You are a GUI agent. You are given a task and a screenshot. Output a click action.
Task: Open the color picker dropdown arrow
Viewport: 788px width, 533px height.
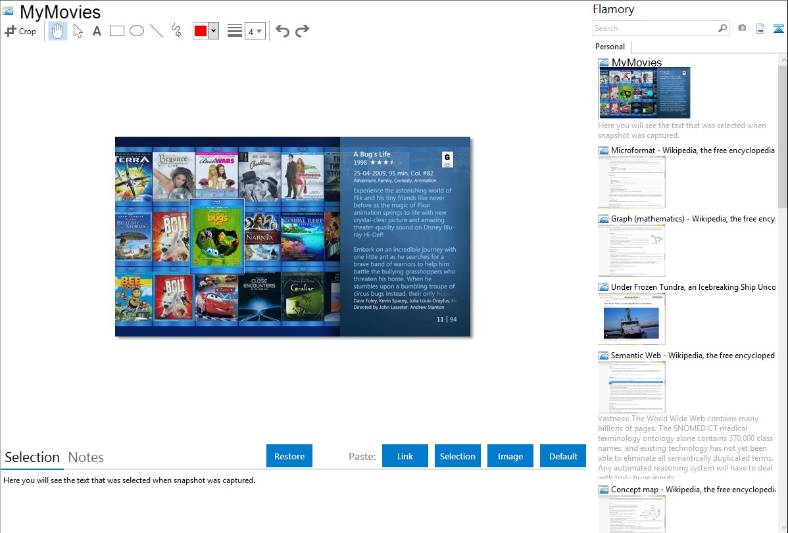tap(213, 31)
